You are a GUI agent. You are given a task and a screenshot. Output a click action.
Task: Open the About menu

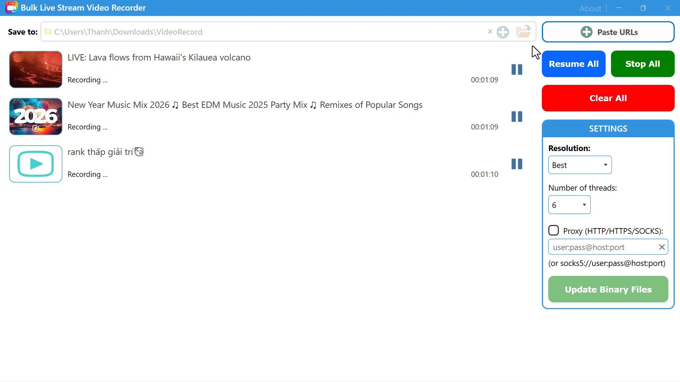click(590, 8)
